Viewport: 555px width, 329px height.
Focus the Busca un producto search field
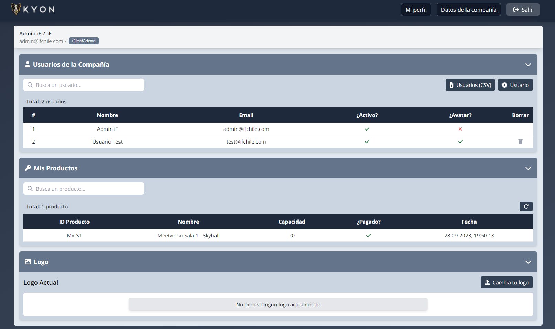click(x=84, y=189)
